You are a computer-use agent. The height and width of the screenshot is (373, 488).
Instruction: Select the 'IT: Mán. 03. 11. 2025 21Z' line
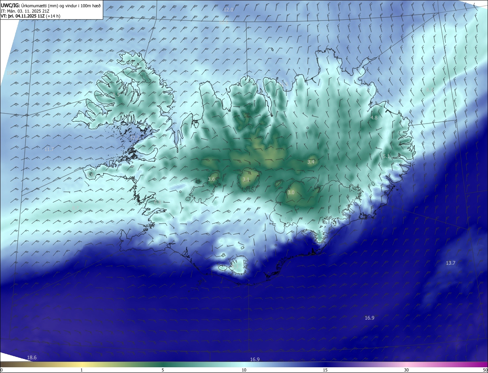(x=25, y=11)
